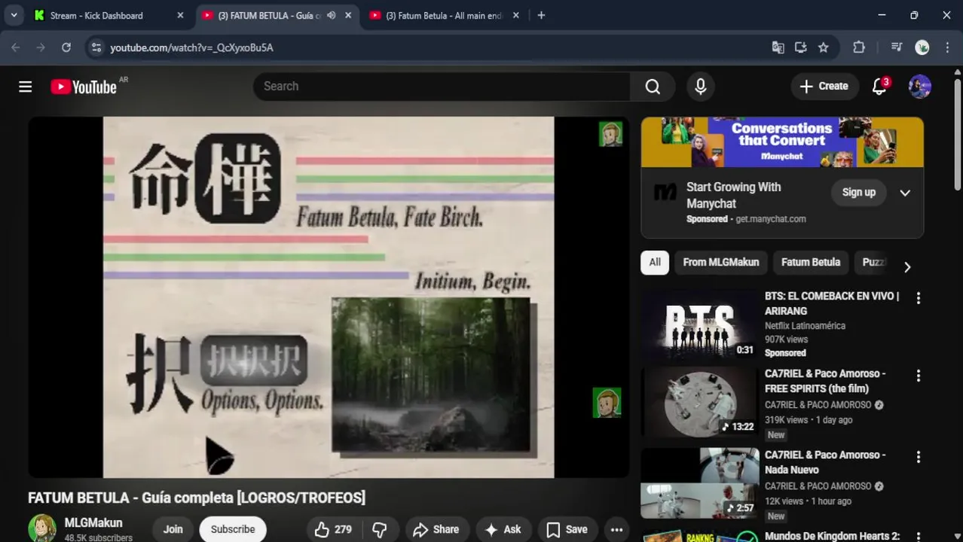This screenshot has width=963, height=542.
Task: Click the channel watermark avatar on the video
Action: 607,403
